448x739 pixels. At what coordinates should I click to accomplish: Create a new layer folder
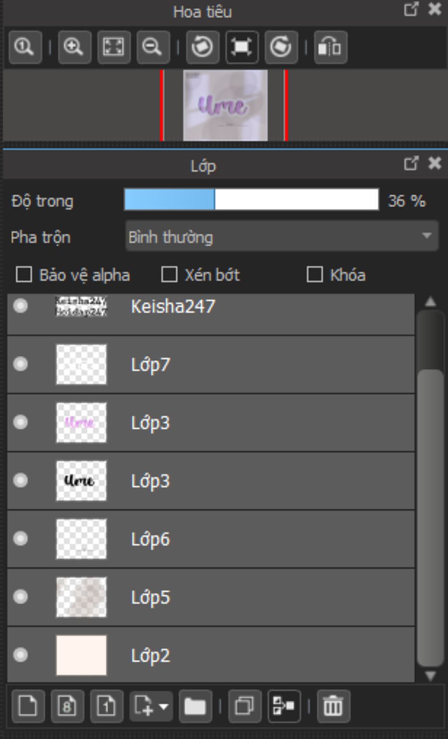(x=195, y=706)
